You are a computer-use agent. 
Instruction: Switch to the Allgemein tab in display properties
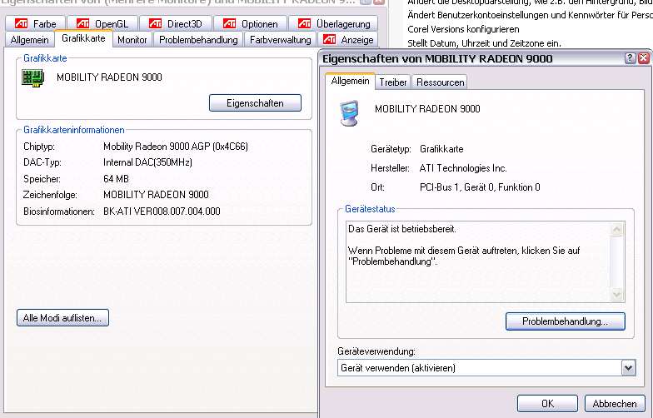(x=30, y=40)
